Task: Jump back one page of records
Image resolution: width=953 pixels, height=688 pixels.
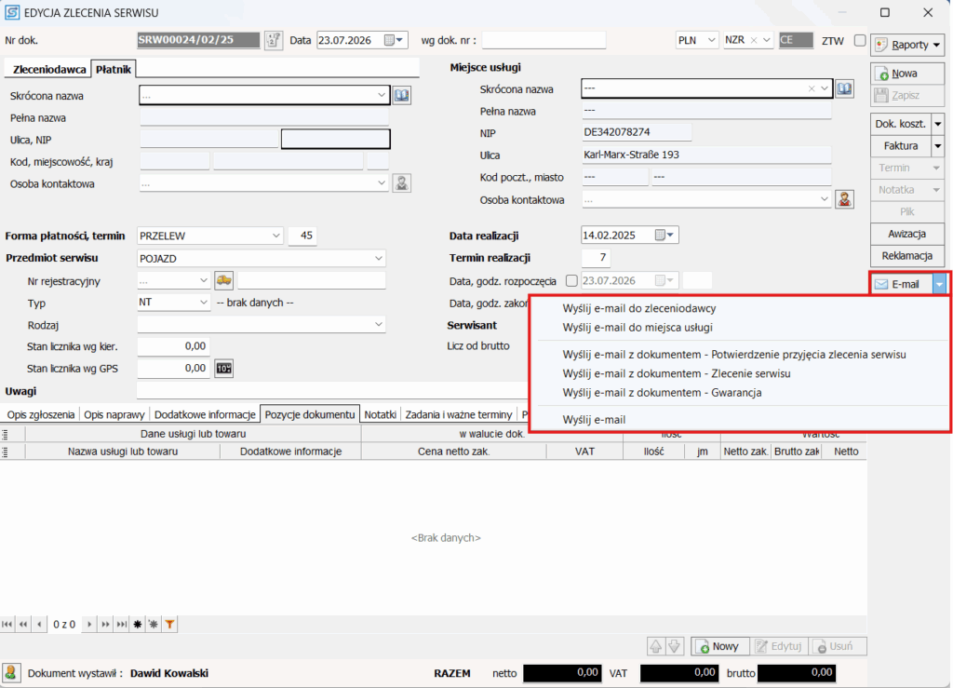Action: pyautogui.click(x=23, y=624)
